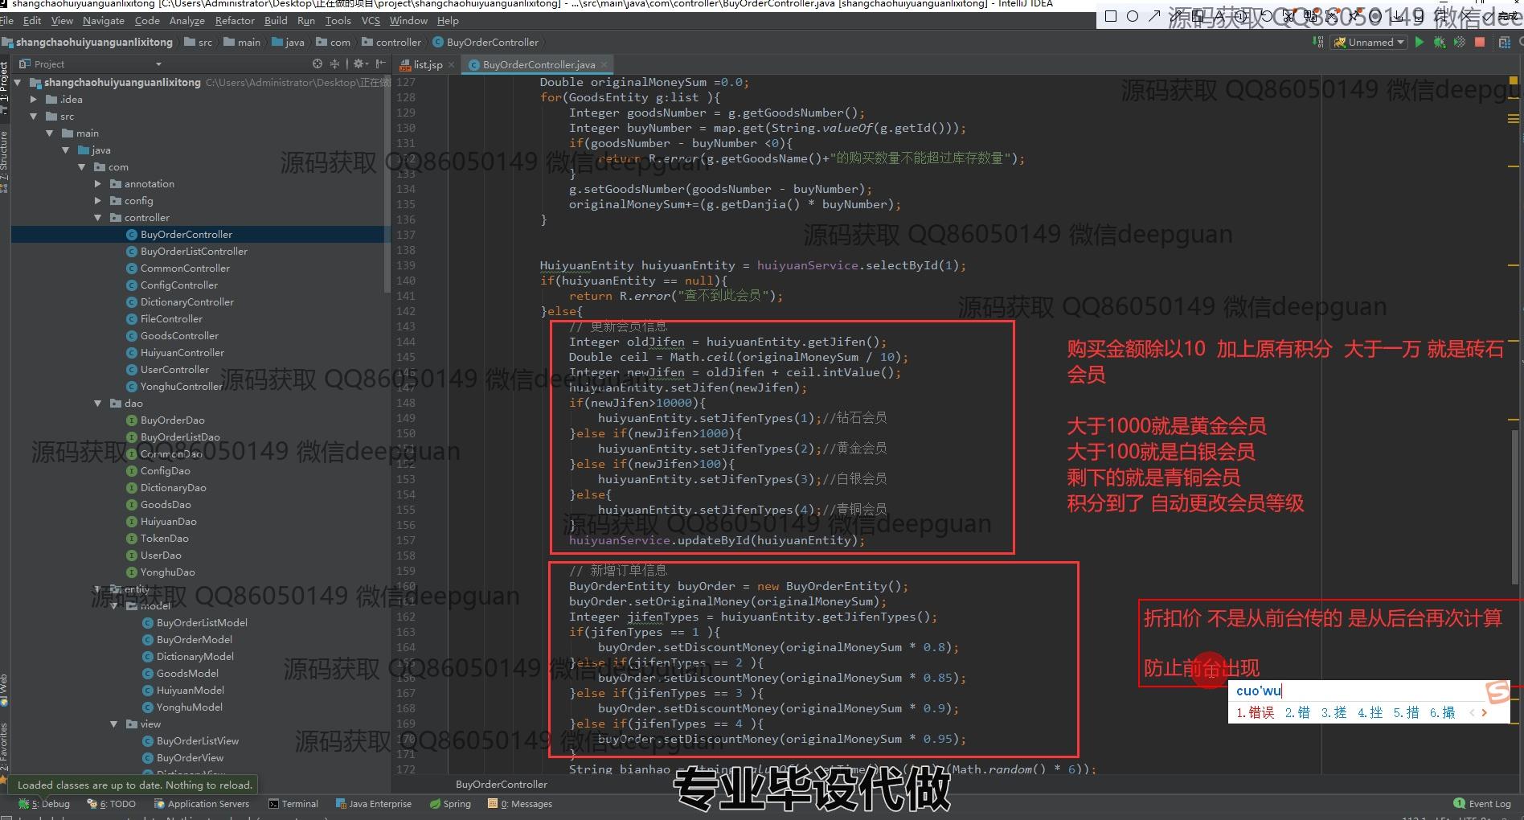Pick the arrow annotation tool
The width and height of the screenshot is (1524, 820).
coord(1154,16)
